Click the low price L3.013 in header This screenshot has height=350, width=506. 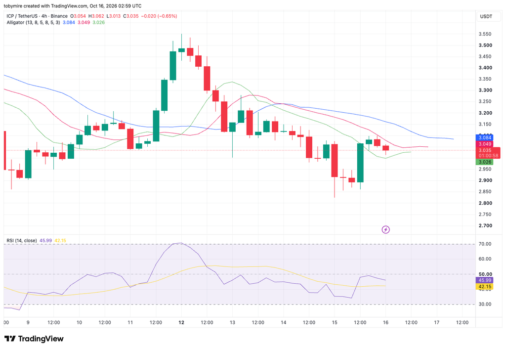[114, 16]
